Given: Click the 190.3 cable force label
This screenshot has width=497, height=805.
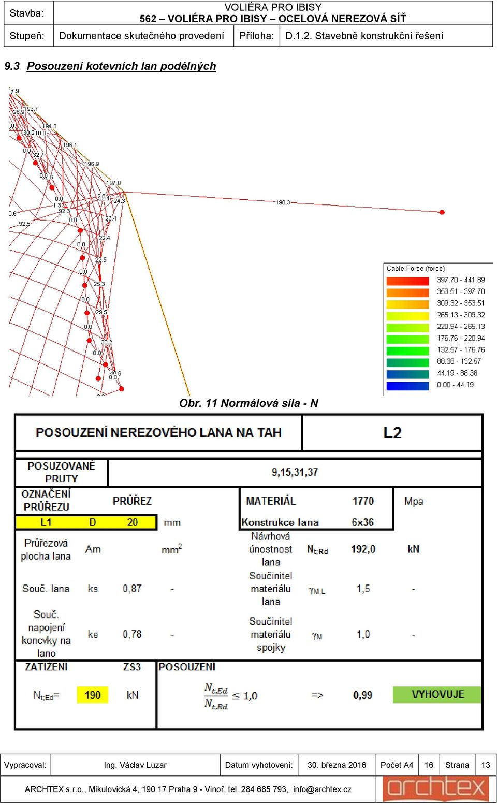Looking at the screenshot, I should click(283, 202).
